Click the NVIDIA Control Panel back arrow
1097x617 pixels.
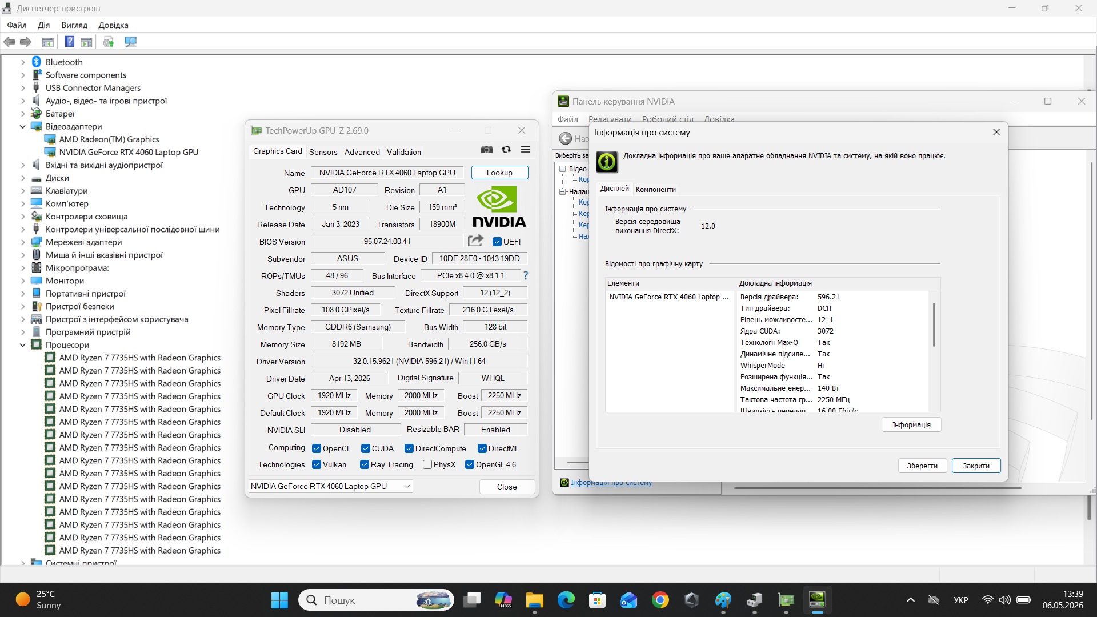pyautogui.click(x=566, y=138)
